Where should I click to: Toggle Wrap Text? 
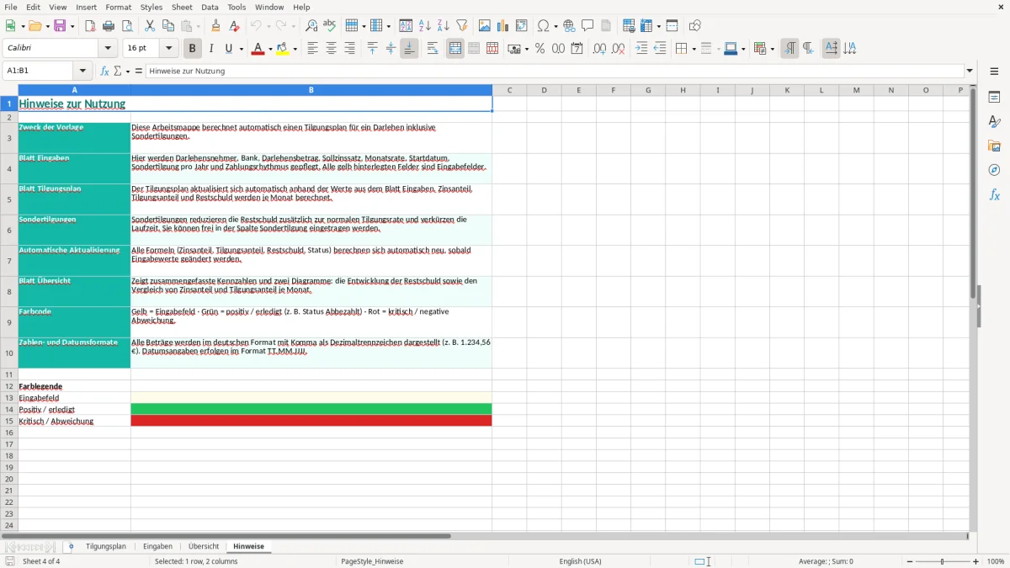(x=433, y=49)
